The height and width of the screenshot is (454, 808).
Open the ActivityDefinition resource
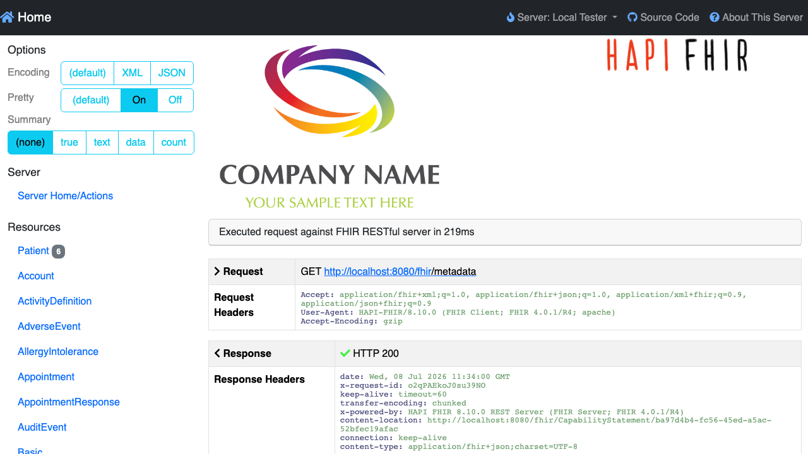(54, 301)
